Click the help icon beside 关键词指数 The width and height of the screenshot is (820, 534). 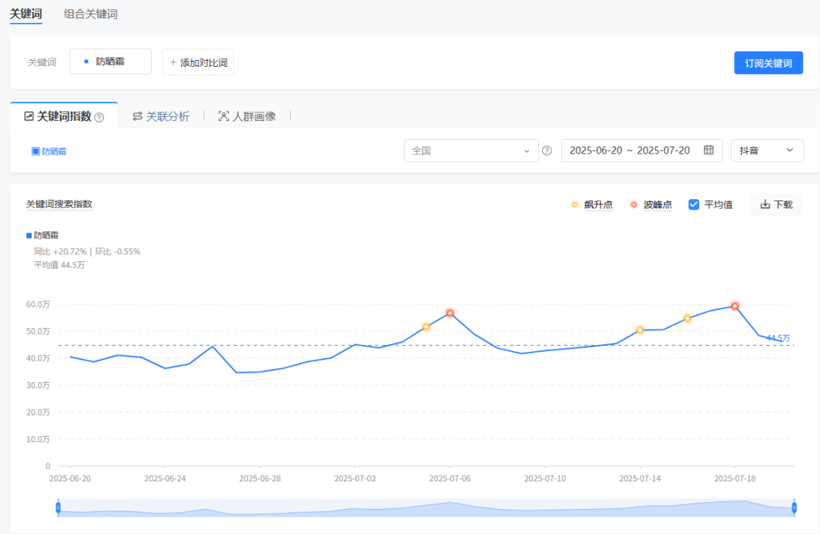99,117
